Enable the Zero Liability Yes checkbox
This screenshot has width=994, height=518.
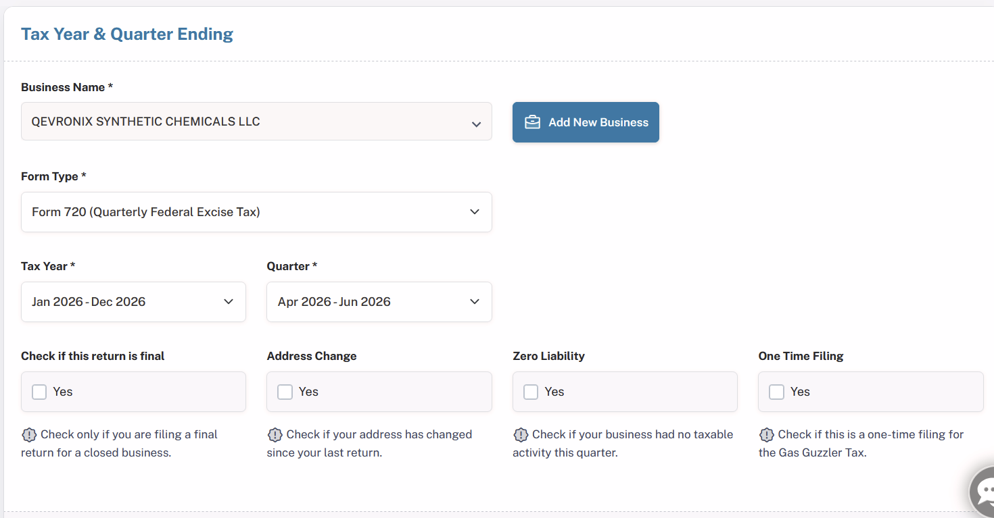click(531, 392)
